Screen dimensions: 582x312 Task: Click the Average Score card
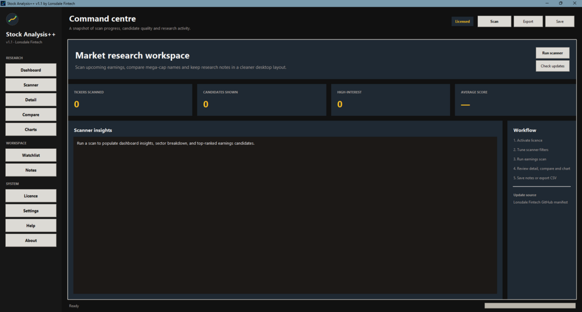coord(515,100)
